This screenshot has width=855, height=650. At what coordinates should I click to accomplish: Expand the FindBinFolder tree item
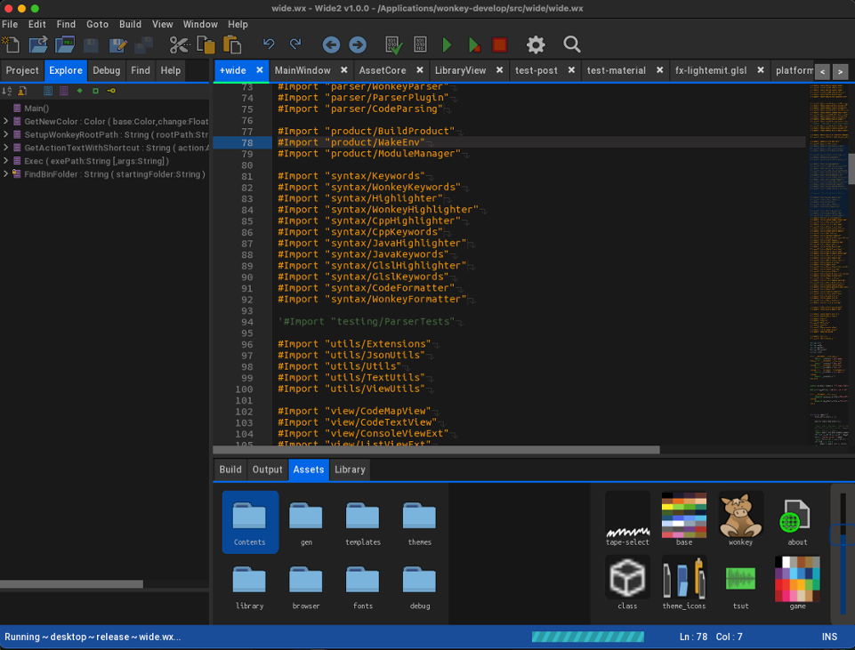click(x=5, y=174)
